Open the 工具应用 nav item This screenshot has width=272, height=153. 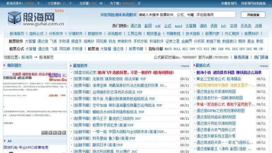[134, 34]
